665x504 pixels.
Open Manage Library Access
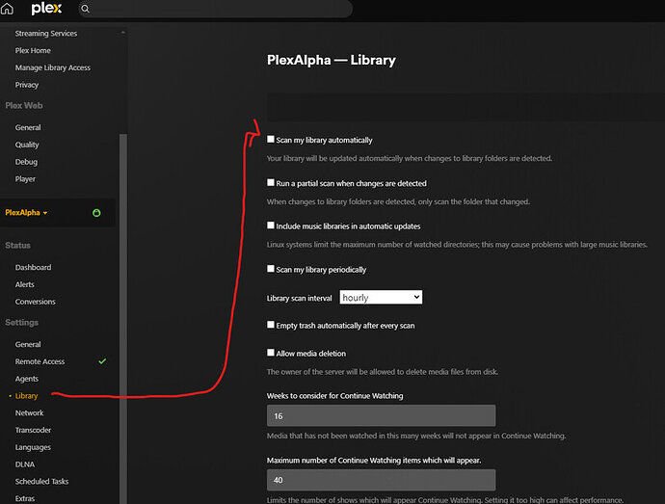pyautogui.click(x=53, y=67)
